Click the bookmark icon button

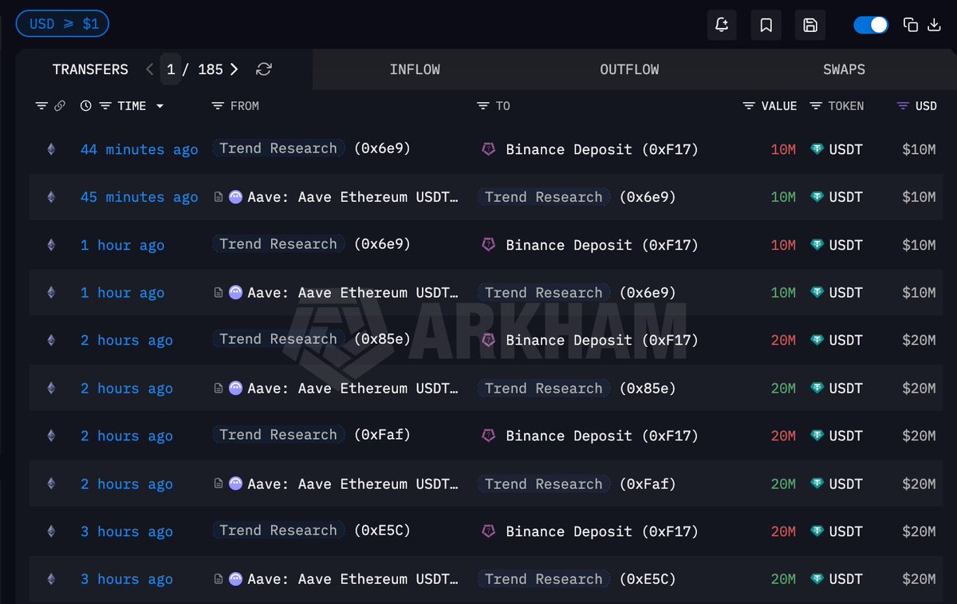tap(766, 25)
